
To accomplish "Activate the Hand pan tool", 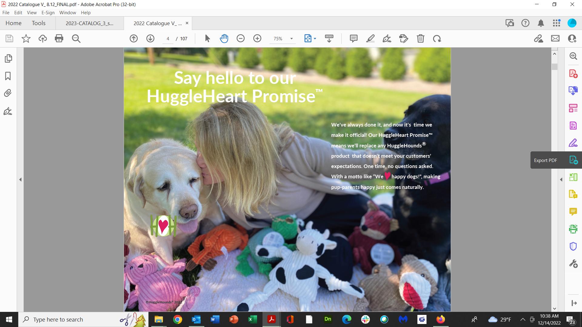I will (224, 38).
